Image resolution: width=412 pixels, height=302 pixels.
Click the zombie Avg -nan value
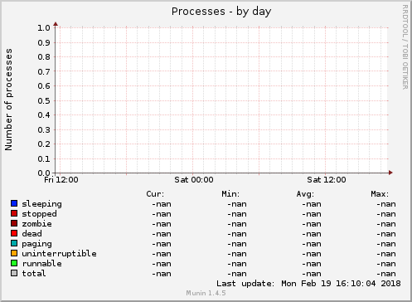pos(312,224)
